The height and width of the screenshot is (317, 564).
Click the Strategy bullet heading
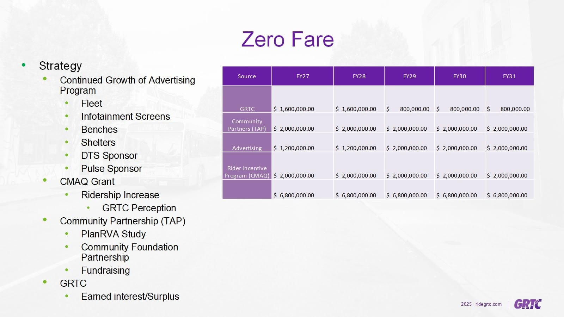click(60, 66)
